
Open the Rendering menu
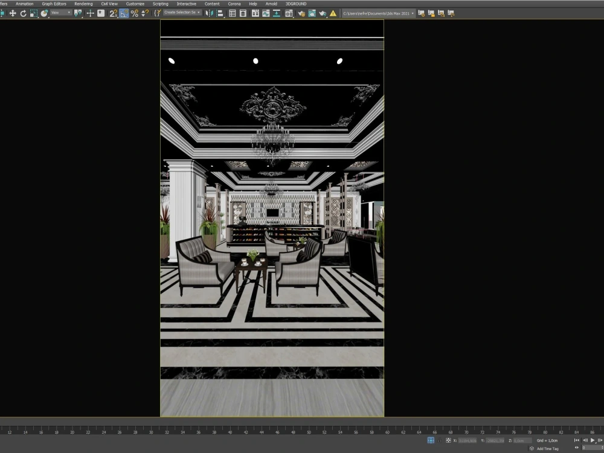pyautogui.click(x=83, y=4)
